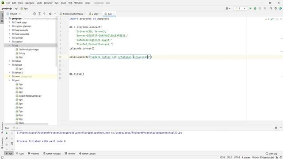Run the current configuration with green play

250,8
